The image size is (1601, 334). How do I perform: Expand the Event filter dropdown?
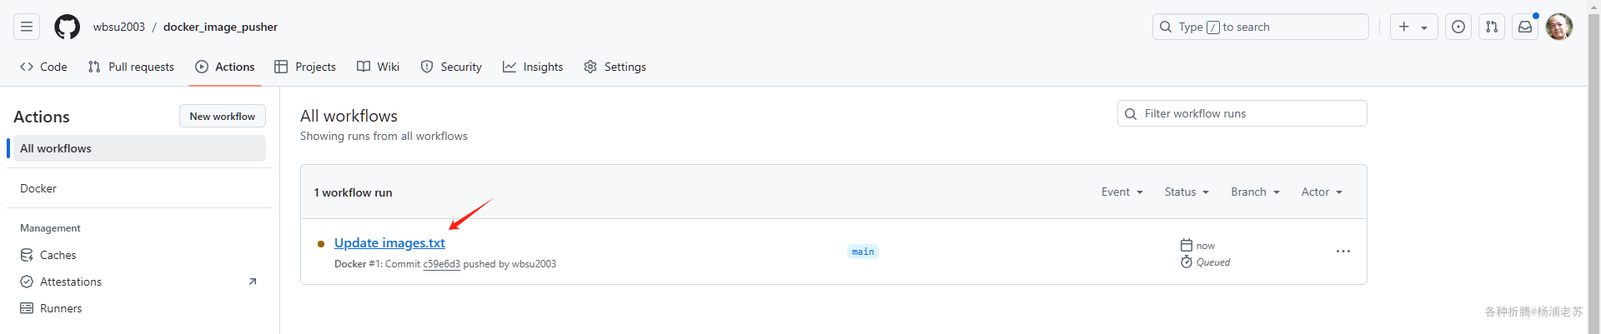pos(1122,192)
